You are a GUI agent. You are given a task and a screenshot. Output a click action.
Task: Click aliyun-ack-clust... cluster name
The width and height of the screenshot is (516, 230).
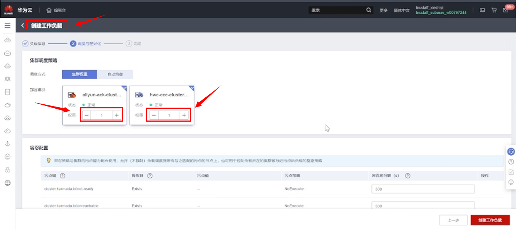pyautogui.click(x=102, y=95)
